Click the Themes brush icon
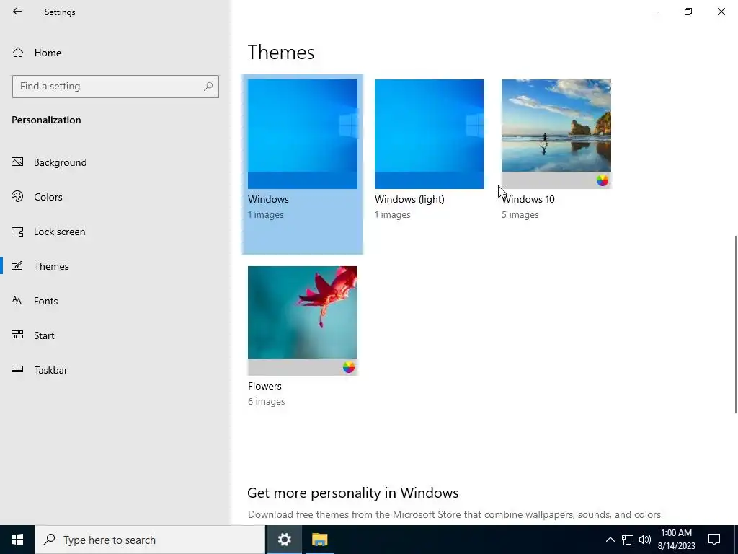This screenshot has height=554, width=738. [x=17, y=266]
